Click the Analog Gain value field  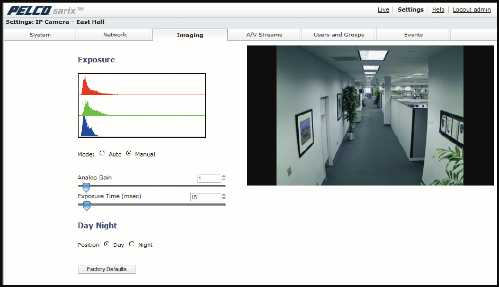(x=209, y=179)
